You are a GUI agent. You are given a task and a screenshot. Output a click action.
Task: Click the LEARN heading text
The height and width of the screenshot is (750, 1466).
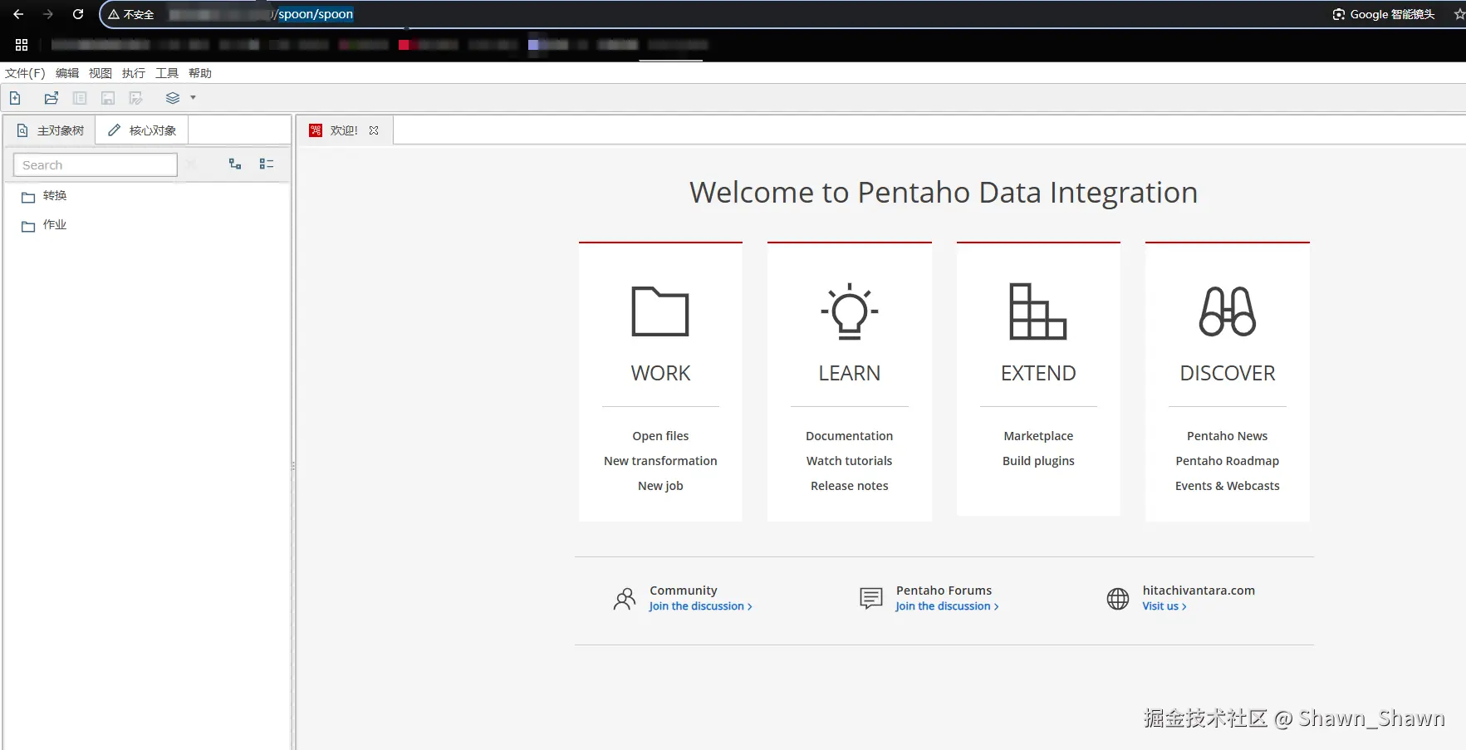click(850, 374)
